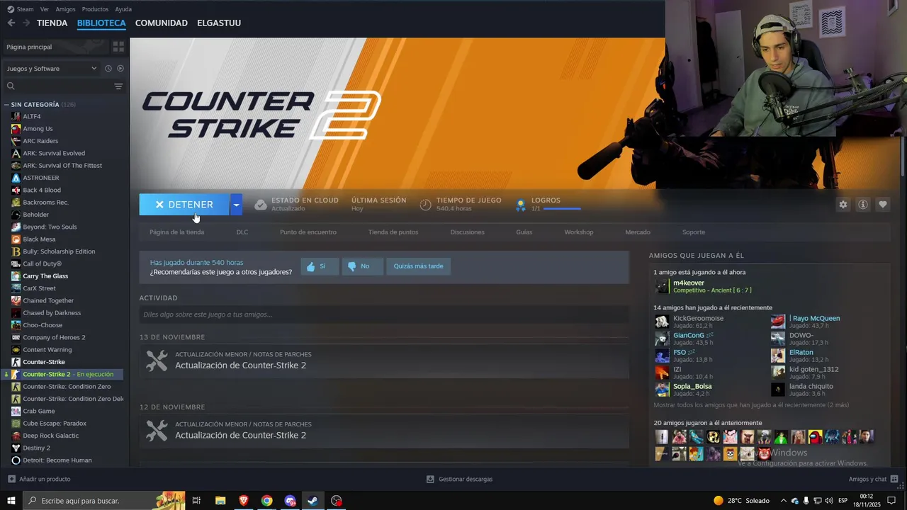The height and width of the screenshot is (510, 907).
Task: Open the Juegos y Software dropdown
Action: [x=52, y=69]
